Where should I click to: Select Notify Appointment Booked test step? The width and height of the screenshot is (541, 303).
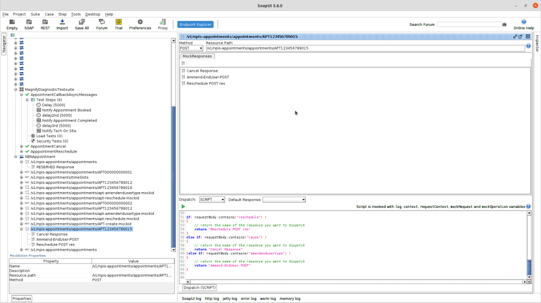coord(66,110)
